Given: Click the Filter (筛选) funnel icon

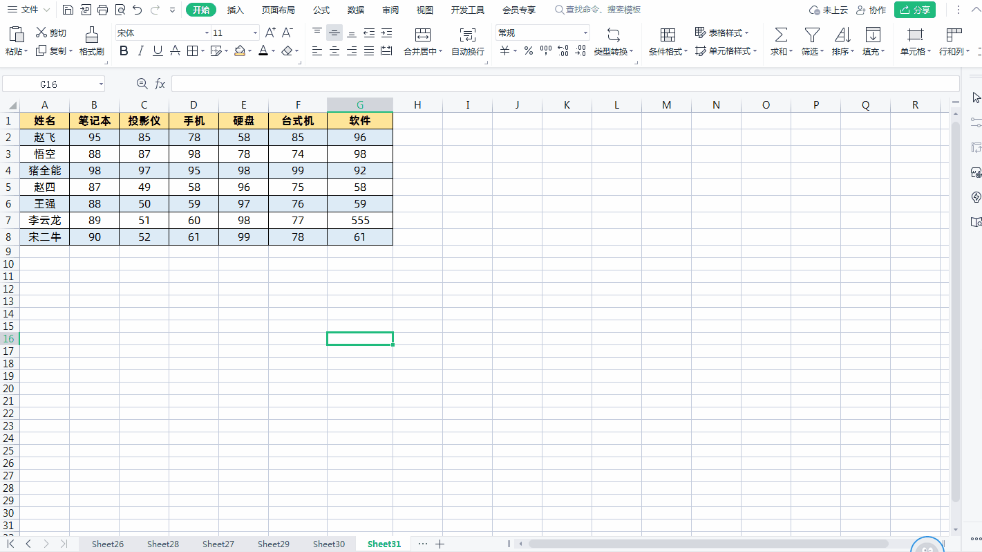Looking at the screenshot, I should (x=812, y=35).
